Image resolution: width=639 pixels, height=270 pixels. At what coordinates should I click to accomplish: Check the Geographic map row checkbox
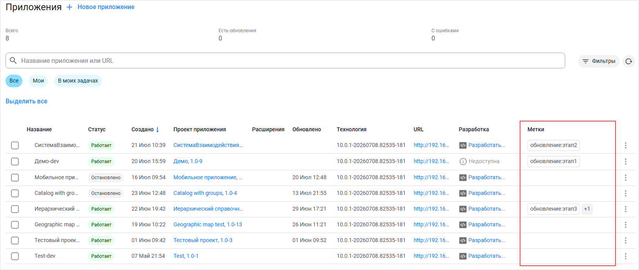point(15,225)
